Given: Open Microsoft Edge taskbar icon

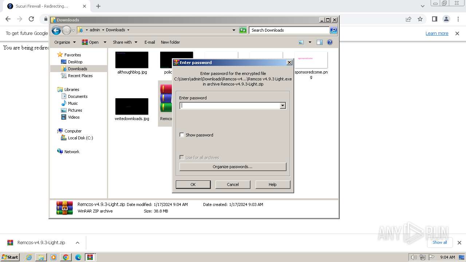Looking at the screenshot, I should (78, 257).
